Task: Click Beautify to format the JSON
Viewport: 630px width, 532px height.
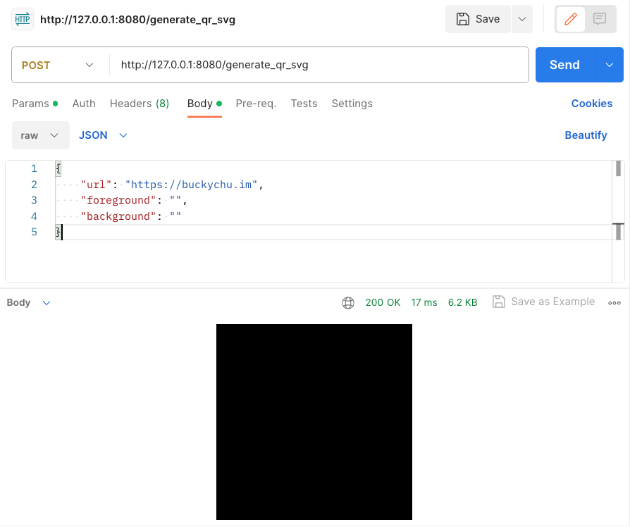Action: [586, 135]
